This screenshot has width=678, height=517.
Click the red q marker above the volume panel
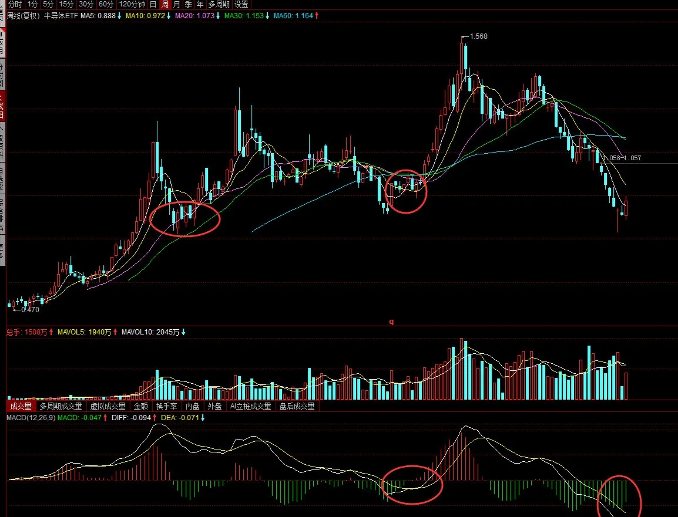coord(391,322)
